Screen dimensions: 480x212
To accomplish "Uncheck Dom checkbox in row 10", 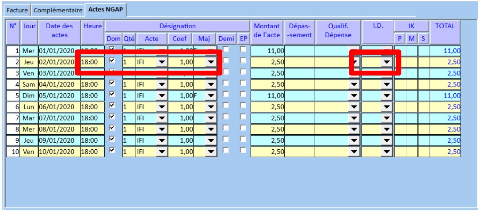I will [x=112, y=150].
